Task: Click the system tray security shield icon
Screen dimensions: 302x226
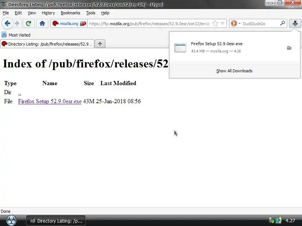Action: (271, 221)
